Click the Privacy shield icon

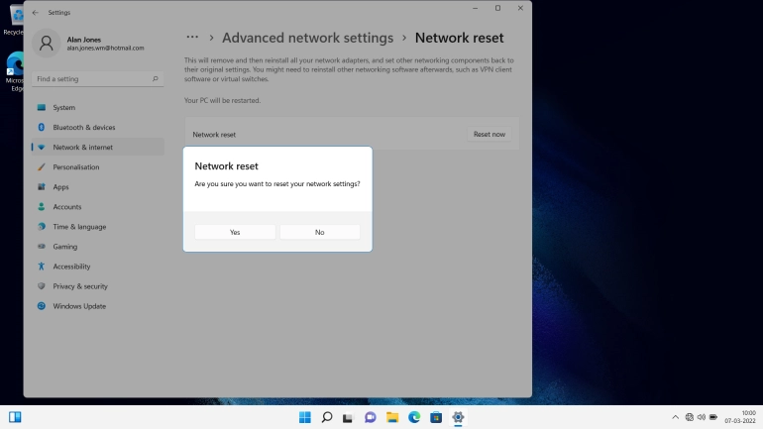point(42,286)
